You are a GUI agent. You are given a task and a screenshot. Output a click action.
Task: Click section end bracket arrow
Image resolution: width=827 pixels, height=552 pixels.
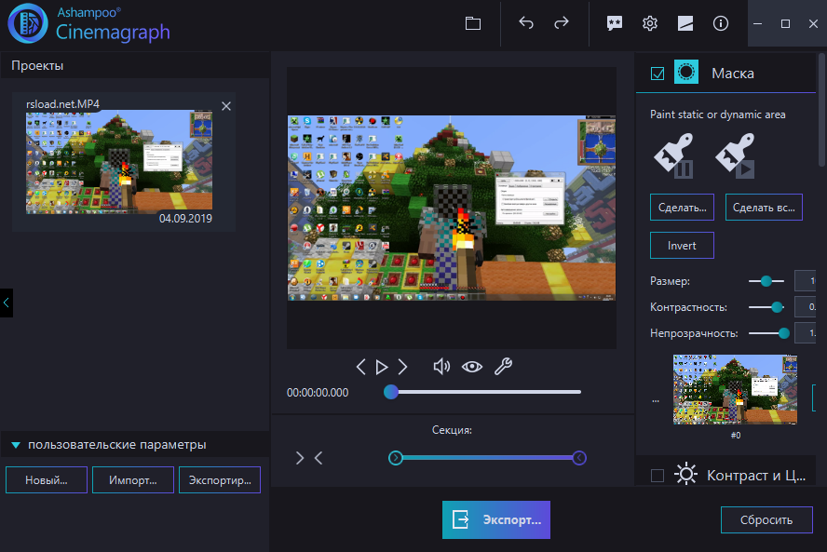318,458
